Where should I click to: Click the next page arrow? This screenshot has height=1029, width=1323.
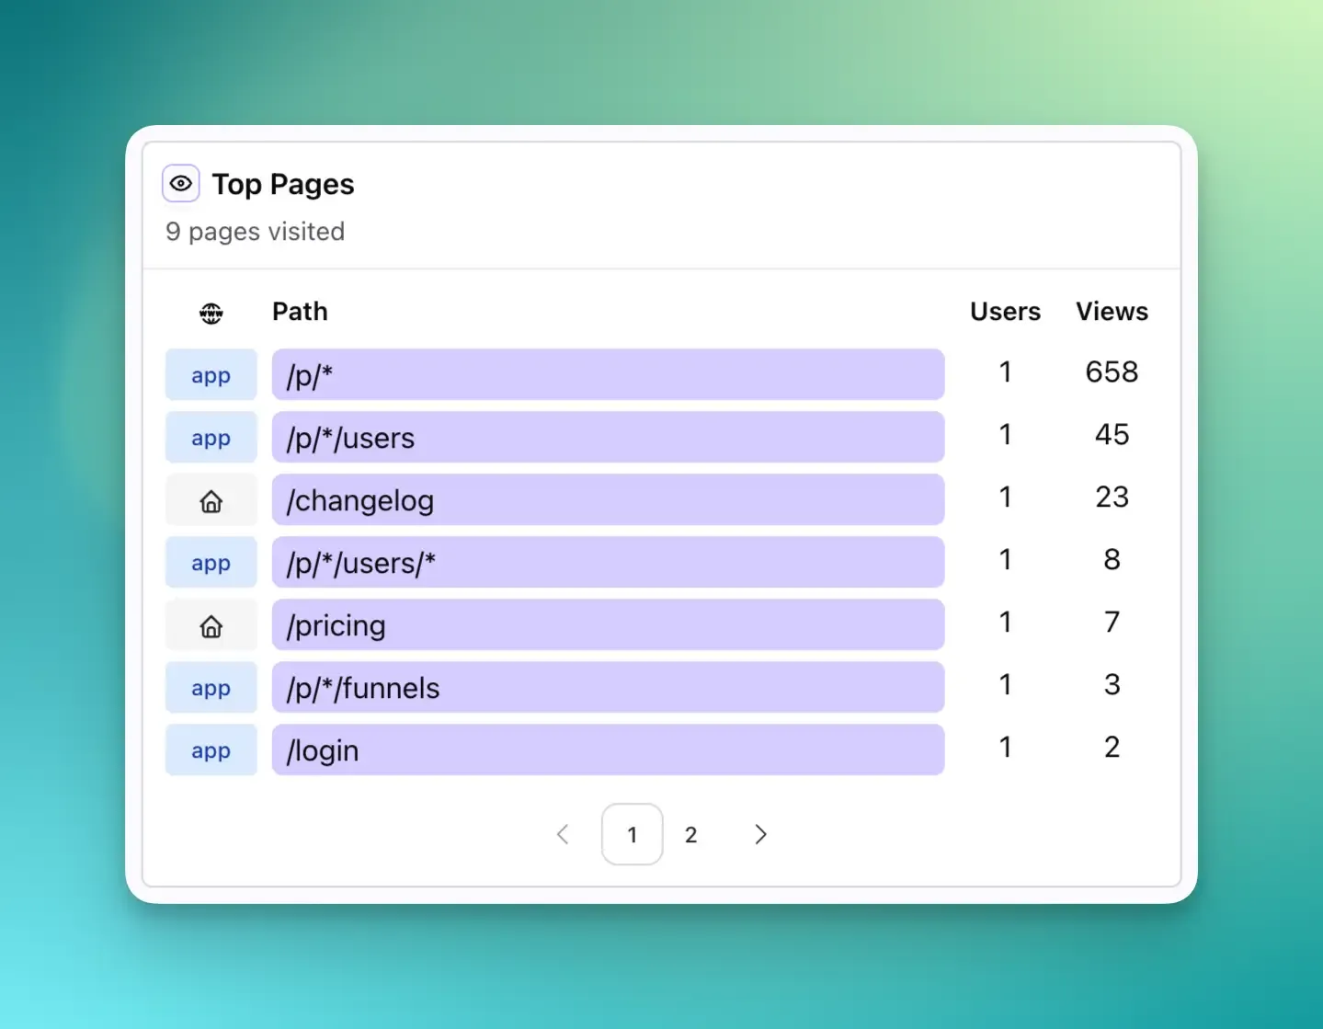coord(760,834)
